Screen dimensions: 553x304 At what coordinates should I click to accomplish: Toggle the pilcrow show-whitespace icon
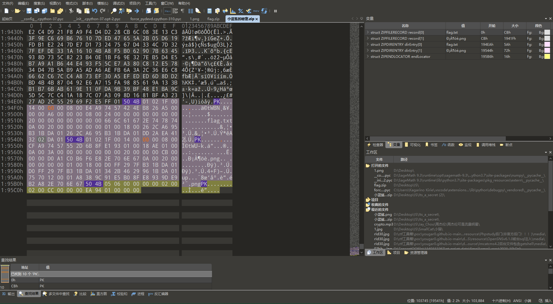pos(183,11)
